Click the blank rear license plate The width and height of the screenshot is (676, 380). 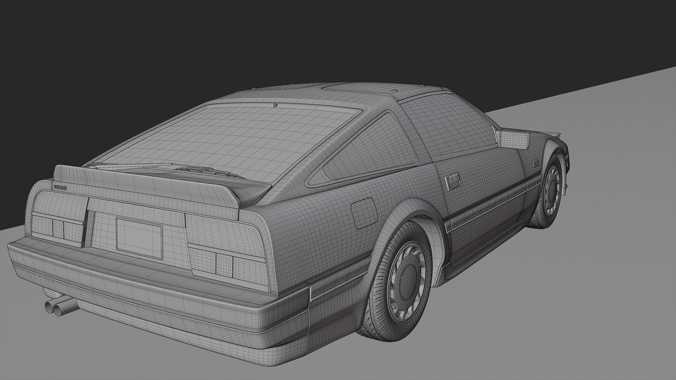139,238
